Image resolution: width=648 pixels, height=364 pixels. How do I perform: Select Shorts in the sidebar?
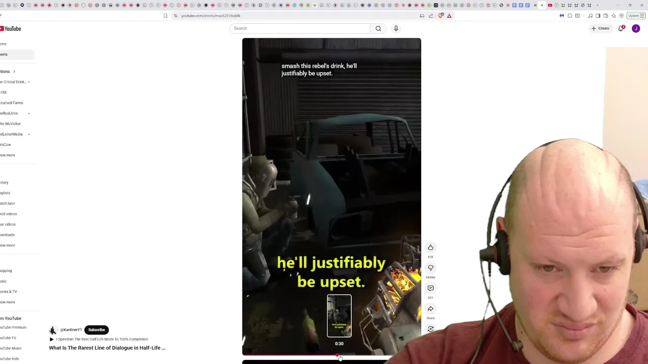click(x=17, y=54)
